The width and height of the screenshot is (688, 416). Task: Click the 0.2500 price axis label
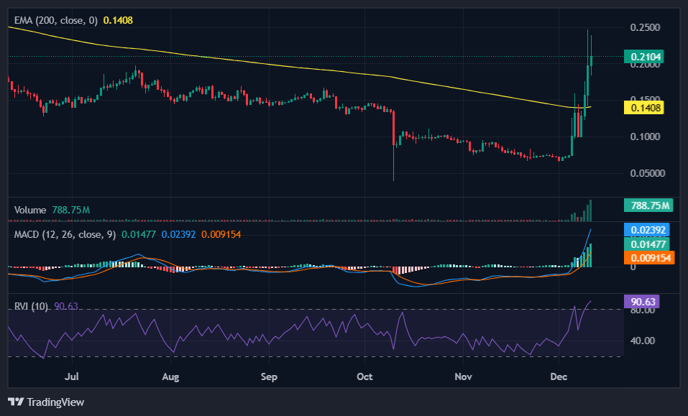(x=646, y=28)
